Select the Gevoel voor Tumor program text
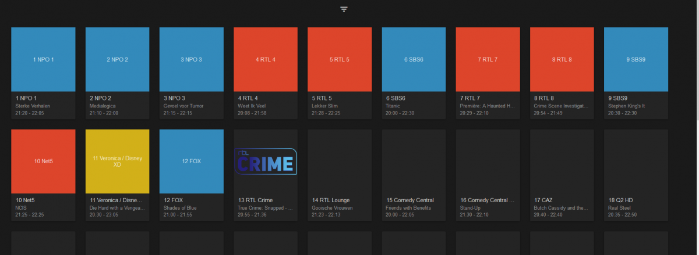699x255 pixels. (x=183, y=106)
